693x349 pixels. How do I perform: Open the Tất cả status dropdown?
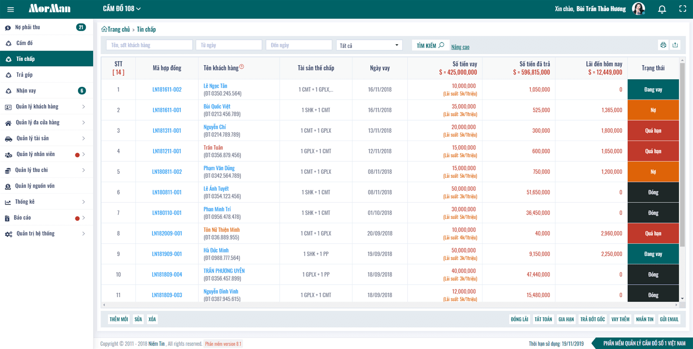point(369,45)
